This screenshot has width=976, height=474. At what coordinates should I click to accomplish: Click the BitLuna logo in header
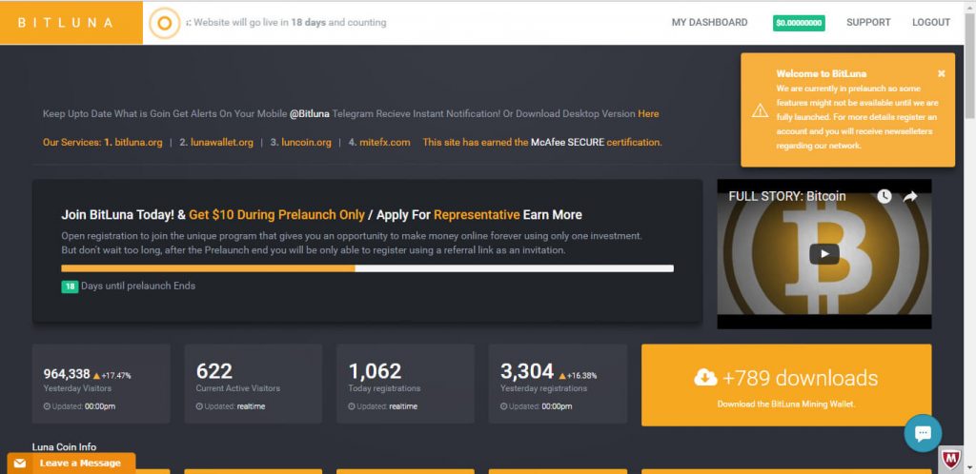(65, 23)
